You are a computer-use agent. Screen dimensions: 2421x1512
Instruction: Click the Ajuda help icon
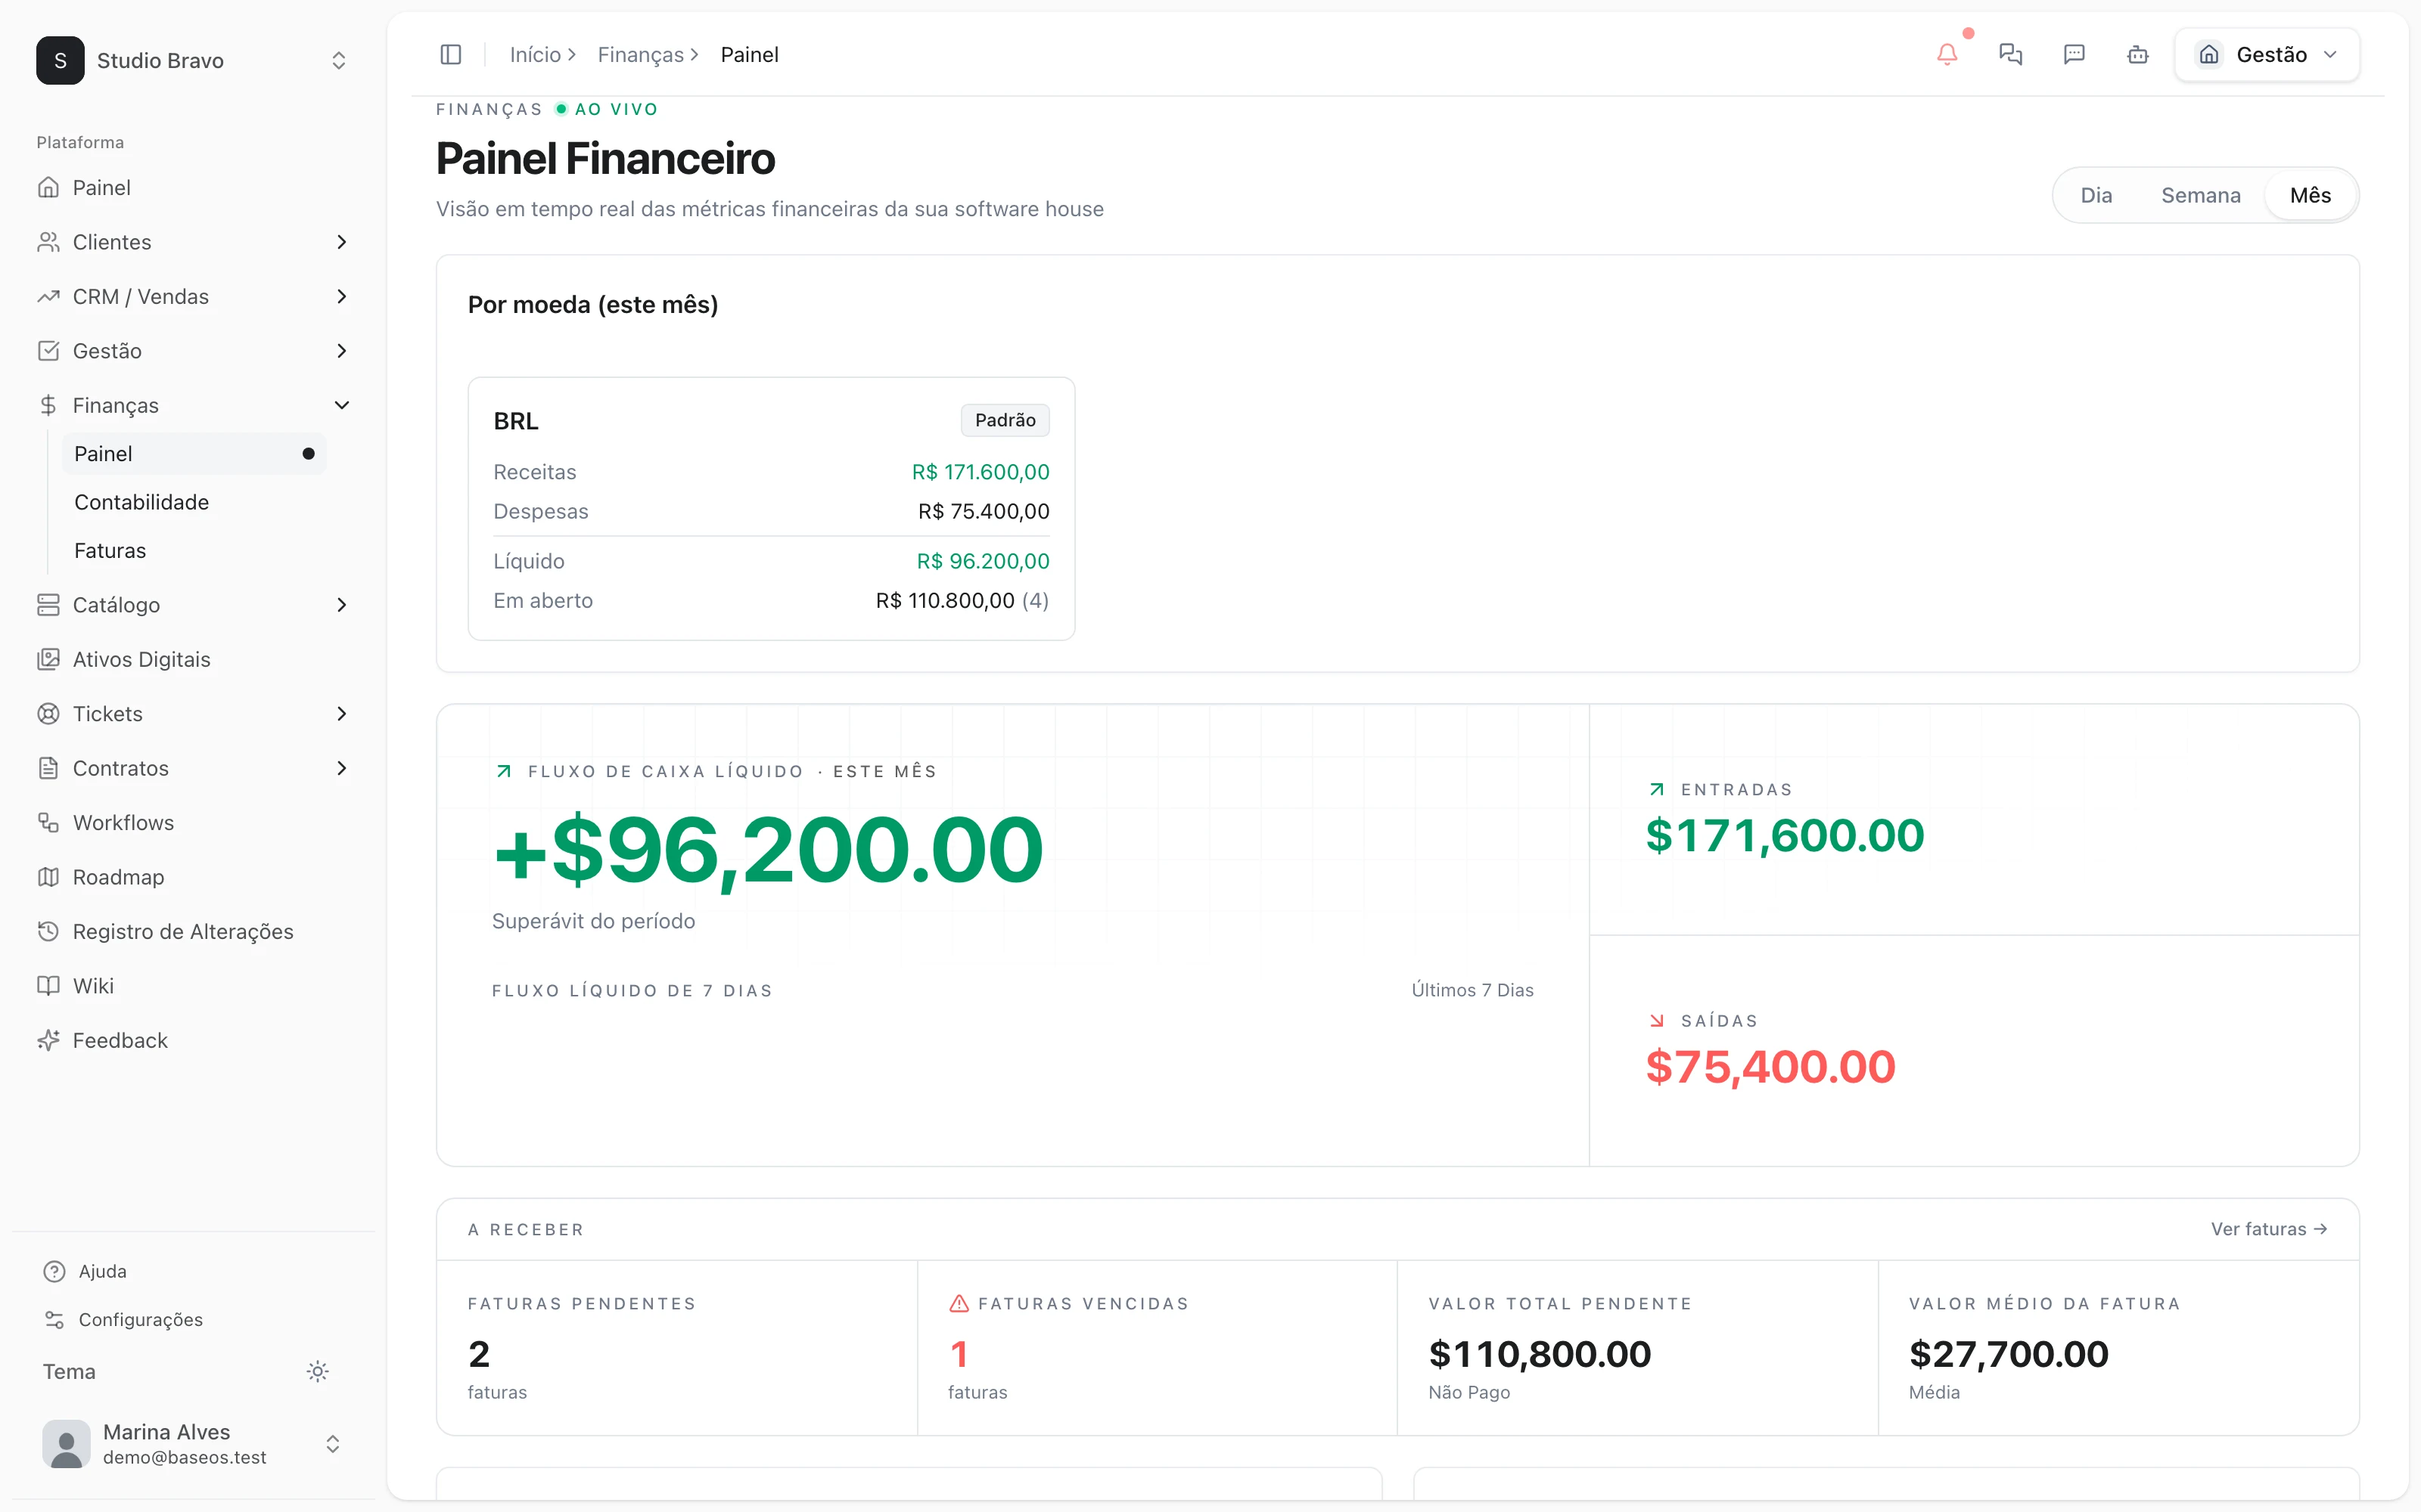54,1271
